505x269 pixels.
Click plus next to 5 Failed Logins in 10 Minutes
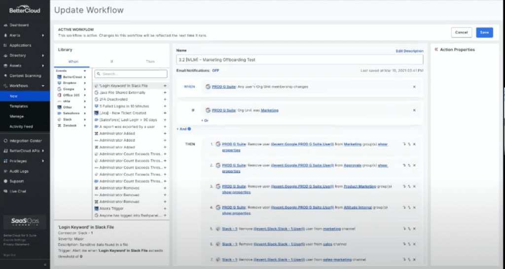tap(165, 106)
